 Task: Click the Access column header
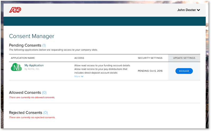click(x=79, y=58)
